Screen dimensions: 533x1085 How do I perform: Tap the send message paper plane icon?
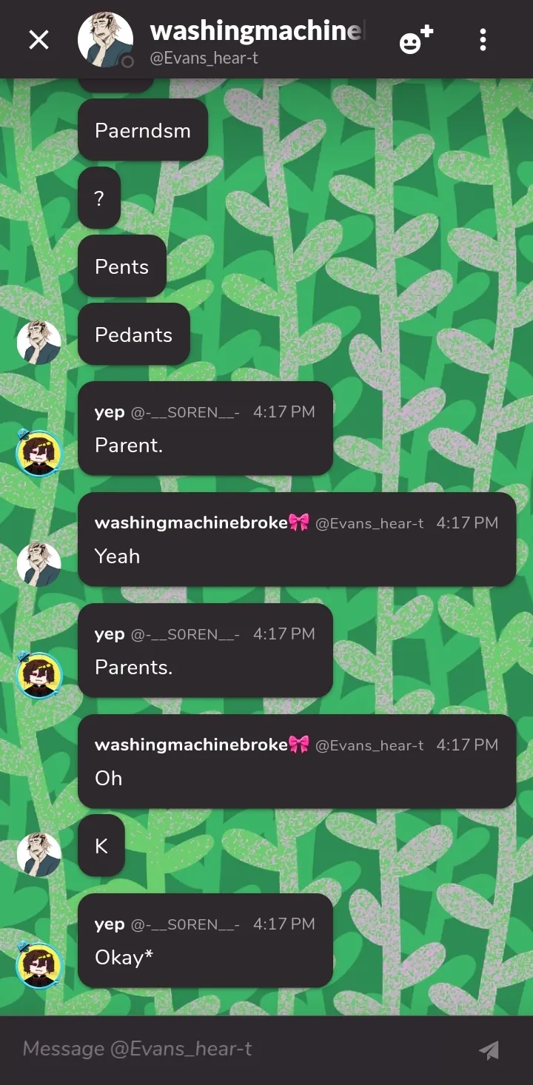pos(489,1049)
